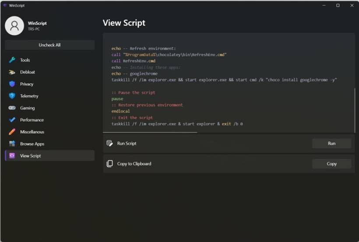Click the WinScript title bar app icon
This screenshot has width=359, height=242.
tap(5, 5)
